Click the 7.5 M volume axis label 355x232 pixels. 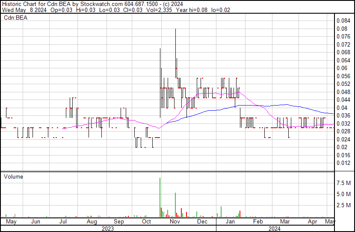pos(343,183)
